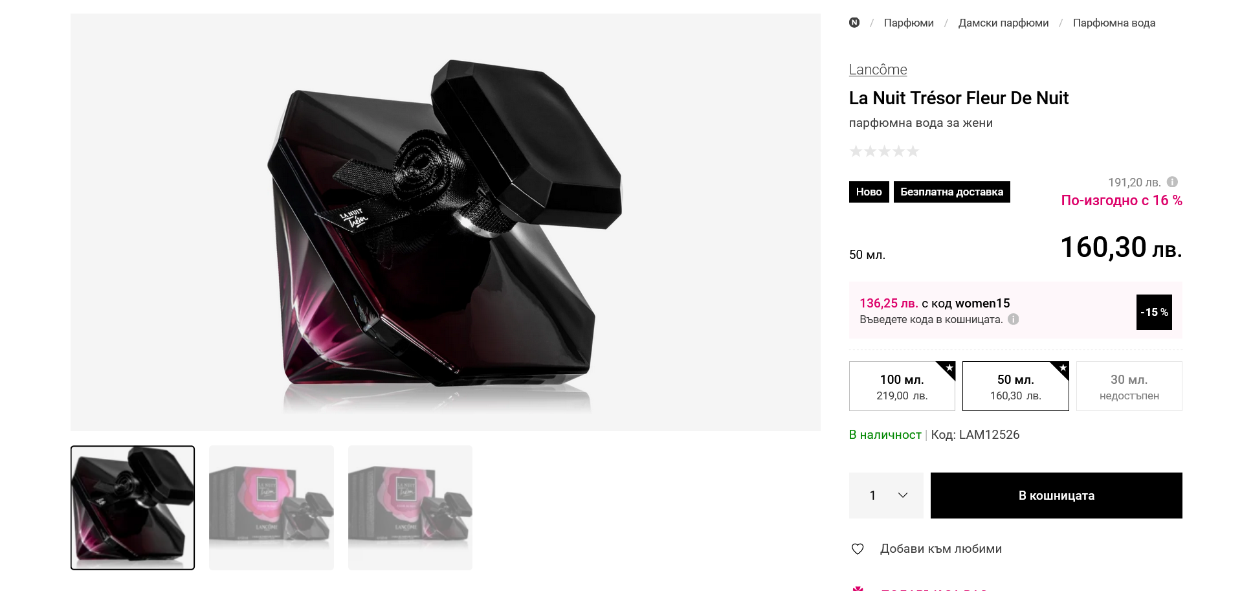Click the info icon after Въведете кода в кошницата
This screenshot has height=591, width=1242.
tap(1014, 319)
